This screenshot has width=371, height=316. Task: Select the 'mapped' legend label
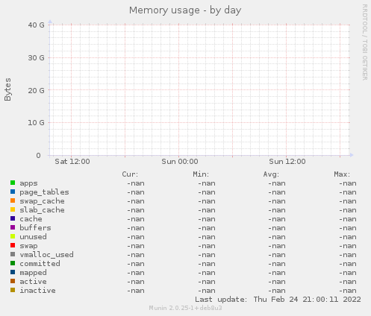(33, 273)
